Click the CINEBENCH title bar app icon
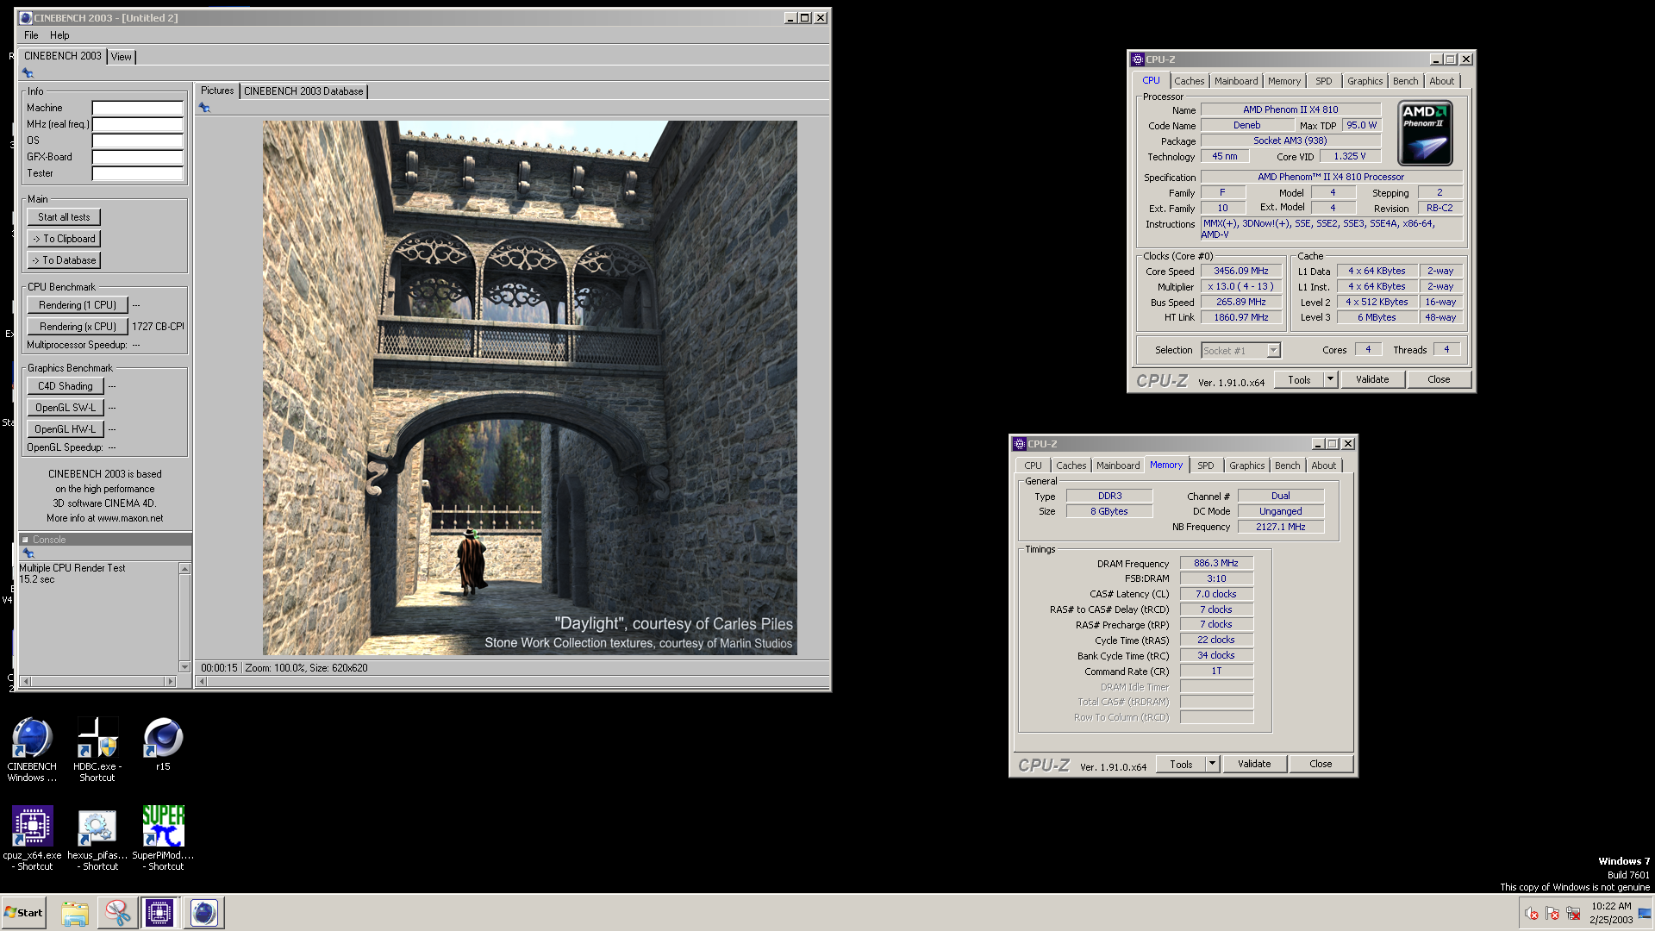 26,18
